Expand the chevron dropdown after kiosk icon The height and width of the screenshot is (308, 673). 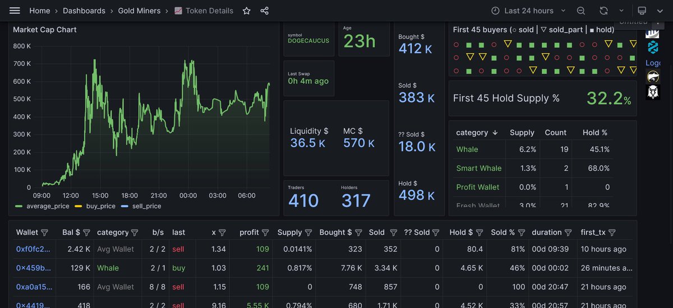[660, 11]
